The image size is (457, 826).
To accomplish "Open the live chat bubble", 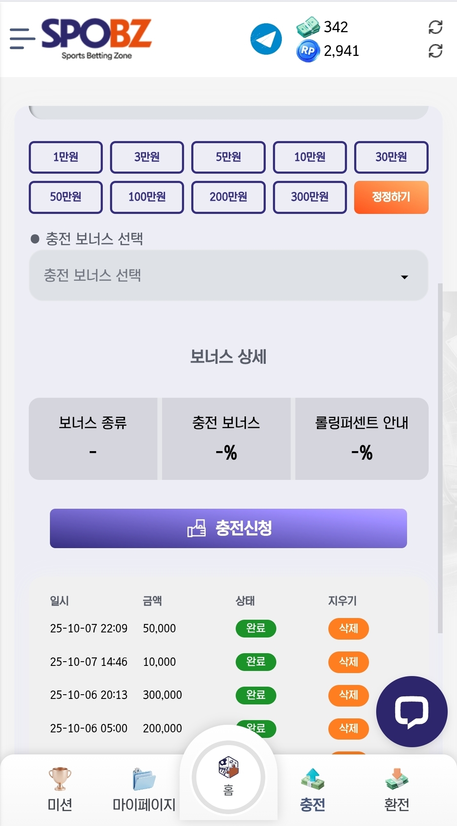I will point(411,711).
